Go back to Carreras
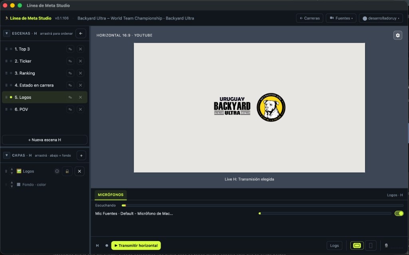The image size is (409, 255). pos(310,18)
